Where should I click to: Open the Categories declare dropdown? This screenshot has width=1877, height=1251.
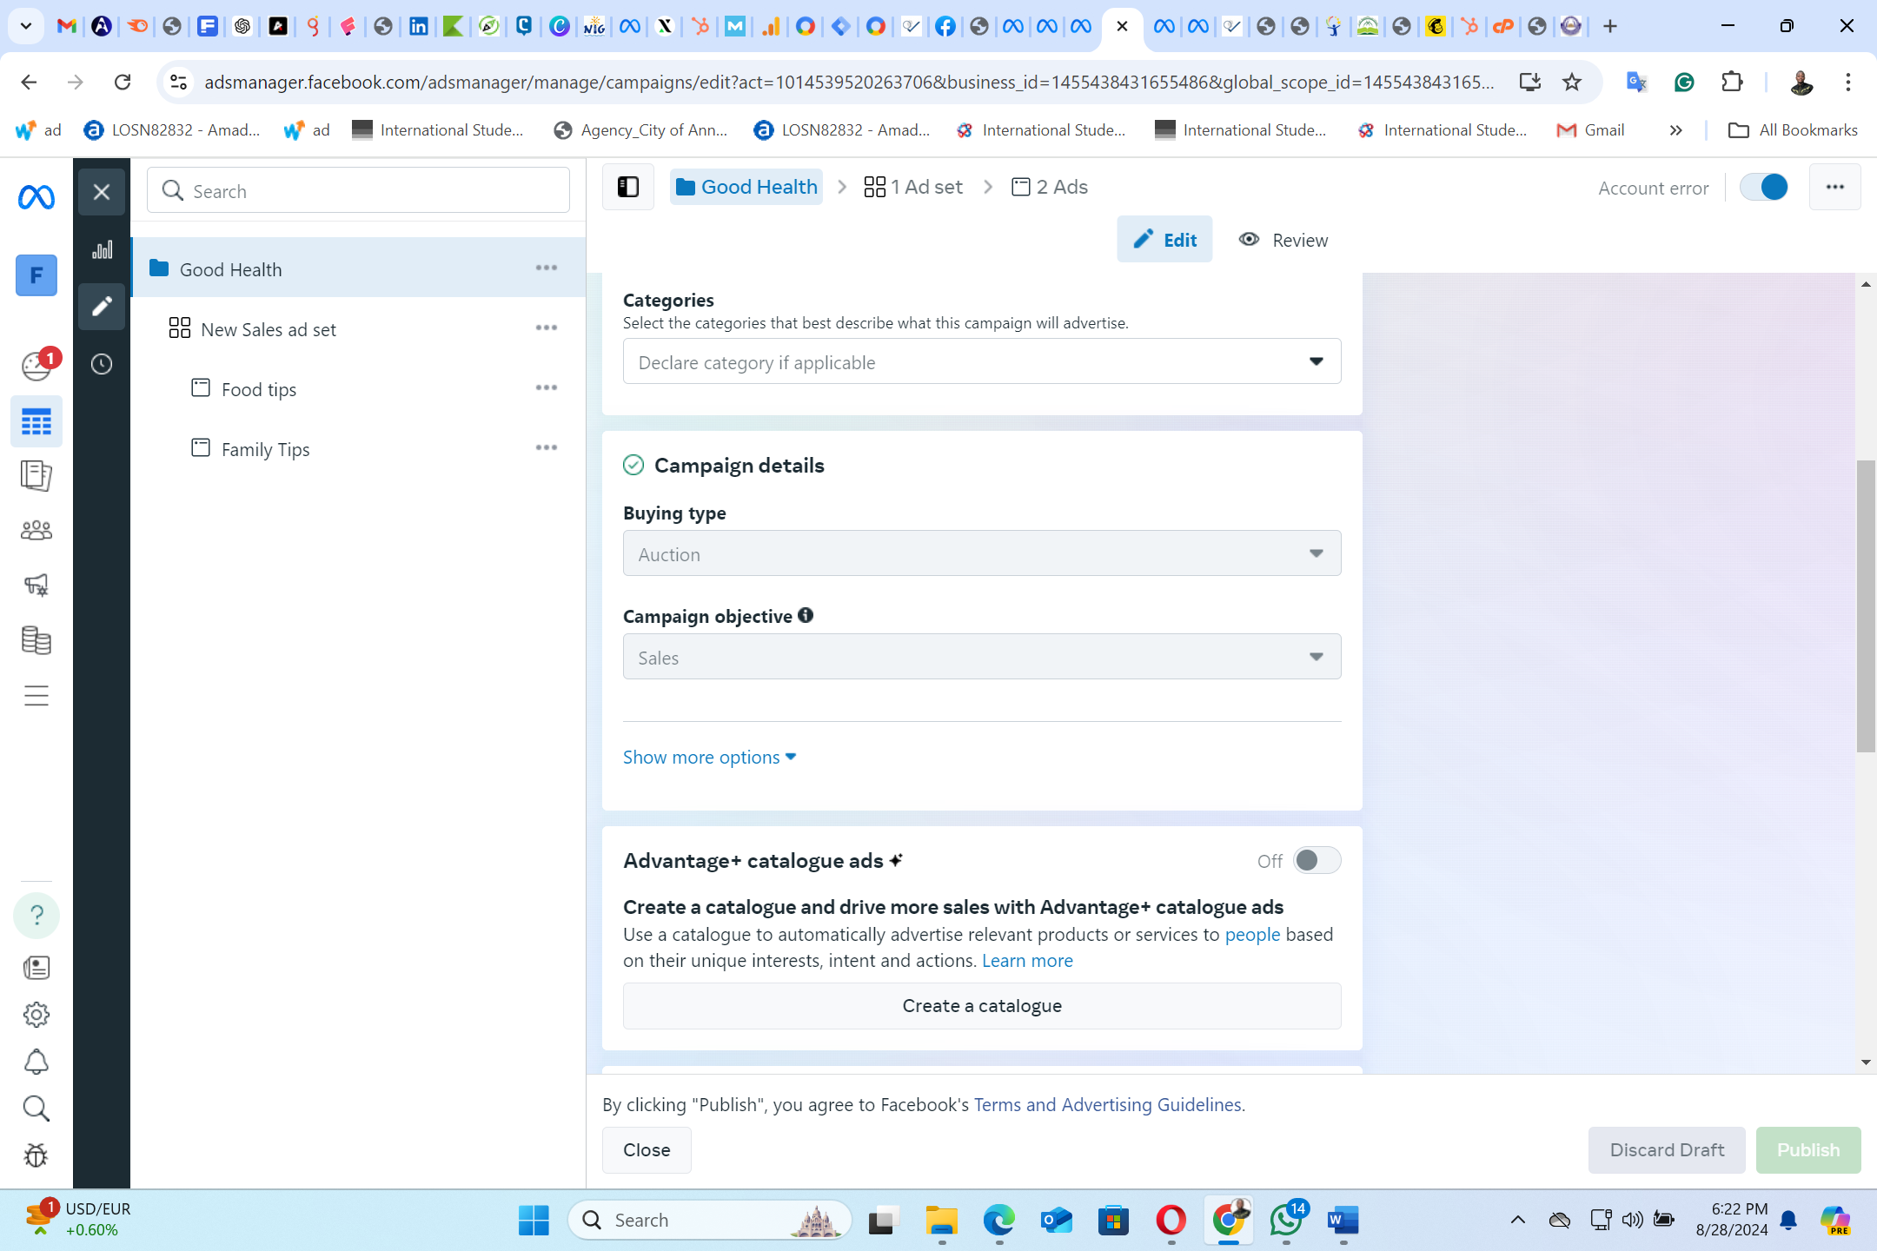point(981,361)
